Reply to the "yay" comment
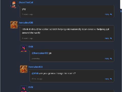122x92 pixels. coord(108,14)
